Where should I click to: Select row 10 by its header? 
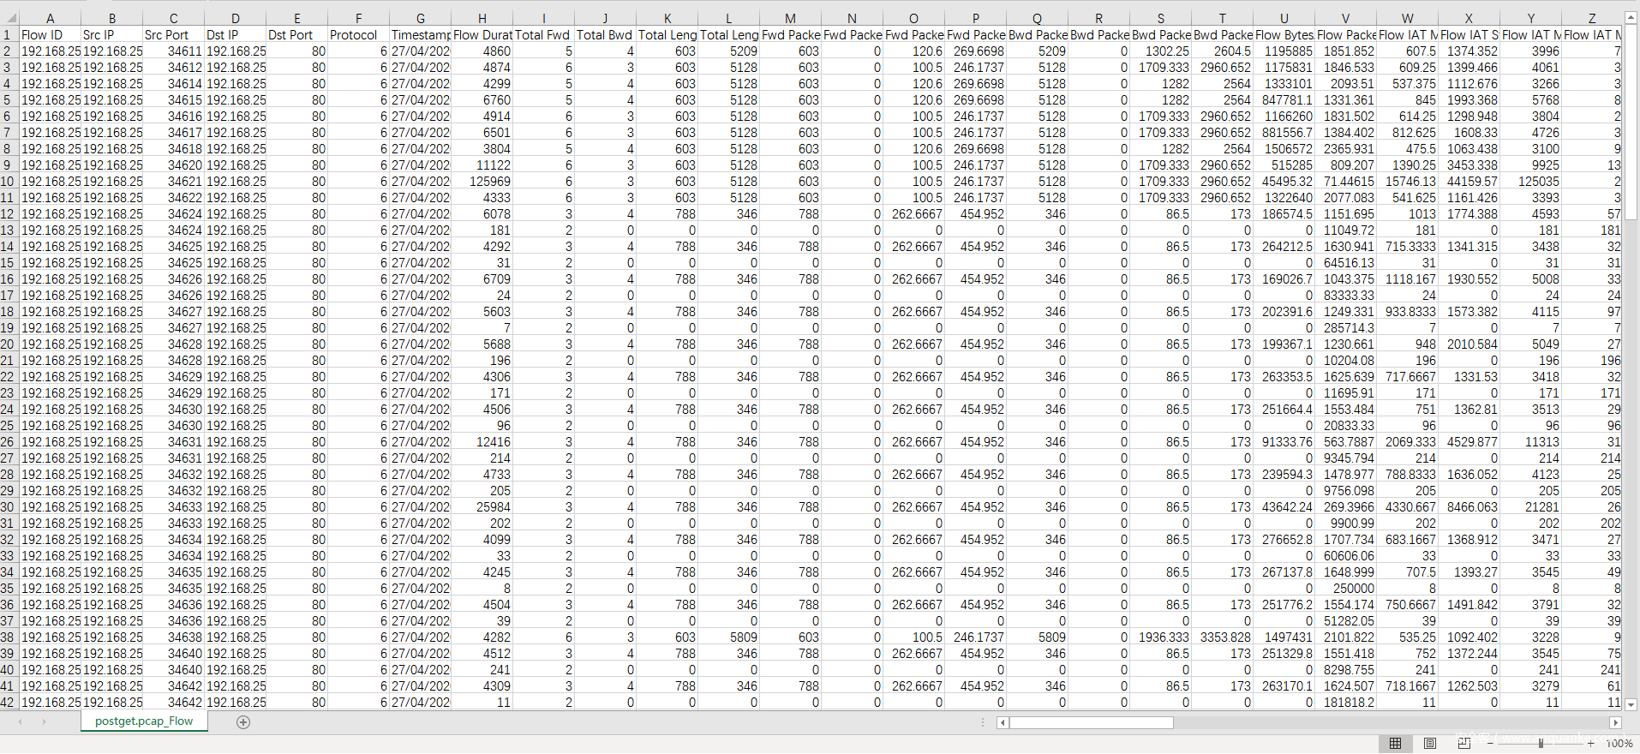coord(8,182)
